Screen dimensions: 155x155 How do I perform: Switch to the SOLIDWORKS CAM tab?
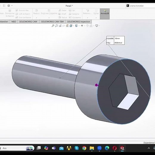click(28, 21)
